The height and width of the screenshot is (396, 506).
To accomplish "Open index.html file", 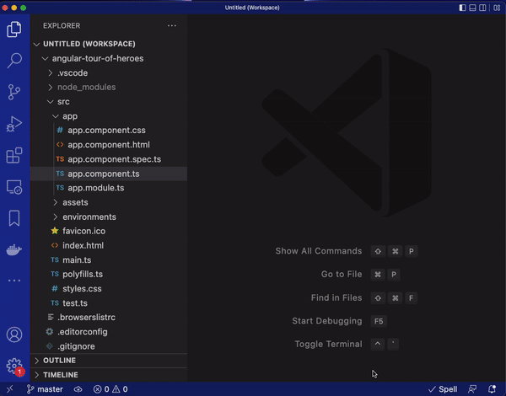I will (109, 245).
